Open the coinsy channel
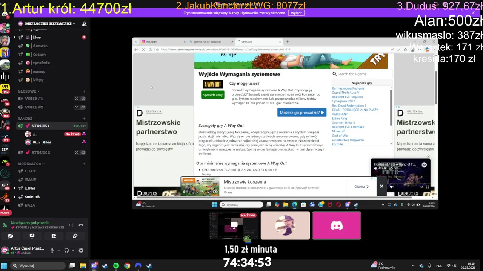483x271 pixels. click(52, 55)
